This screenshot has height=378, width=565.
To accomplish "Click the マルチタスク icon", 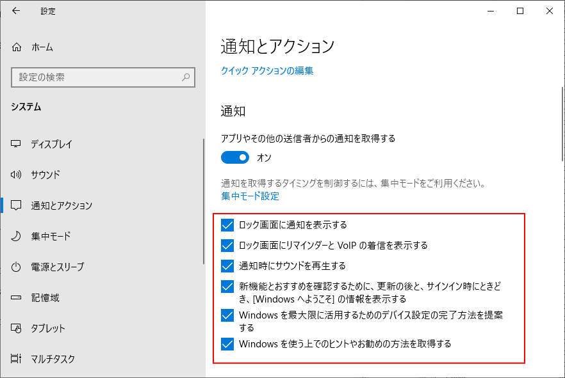I will click(16, 359).
